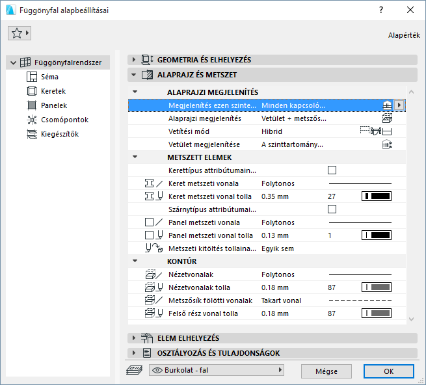Click the ELEM ELHELYEZÉS panel icon
Screen dimensions: 426x385
(x=147, y=338)
